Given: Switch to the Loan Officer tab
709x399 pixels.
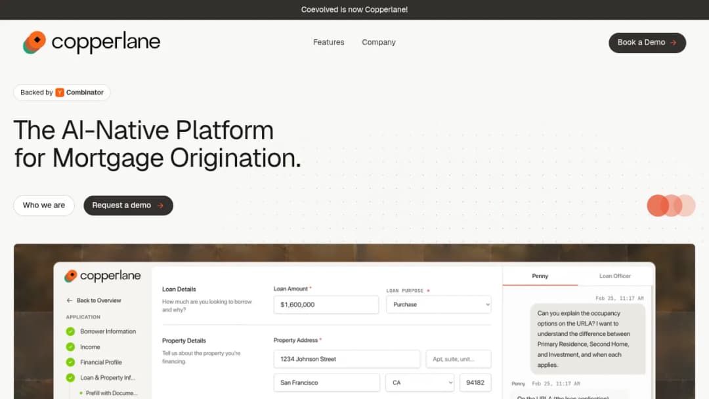Looking at the screenshot, I should pos(615,276).
